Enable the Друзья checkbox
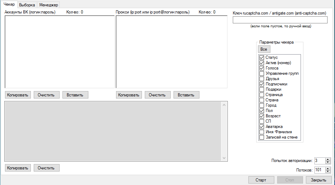The width and height of the screenshot is (335, 185). pyautogui.click(x=262, y=79)
